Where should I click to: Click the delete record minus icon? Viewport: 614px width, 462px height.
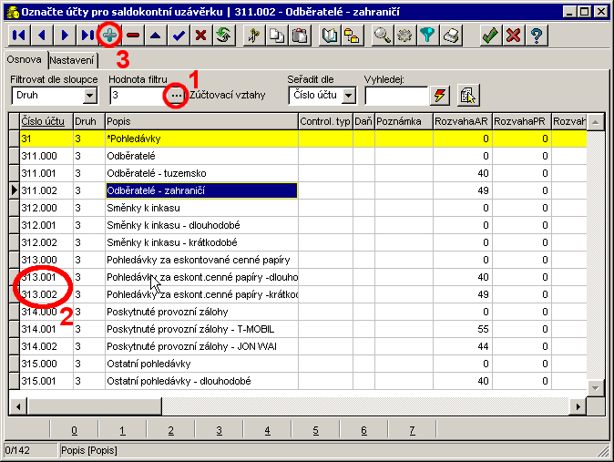[133, 35]
